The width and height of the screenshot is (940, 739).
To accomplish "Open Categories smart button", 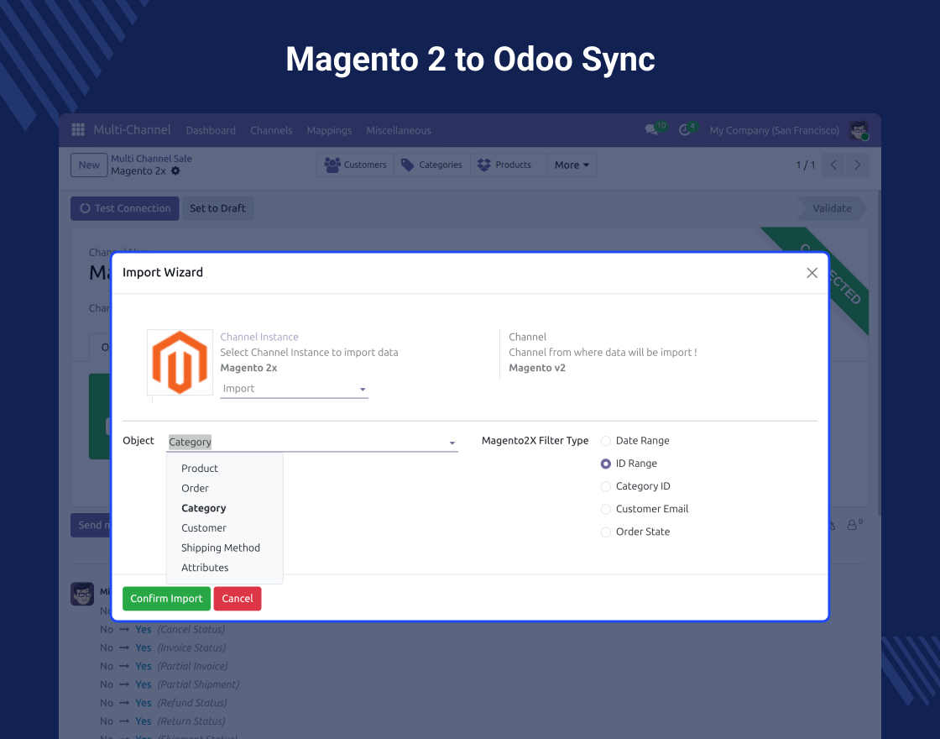I will (x=431, y=165).
